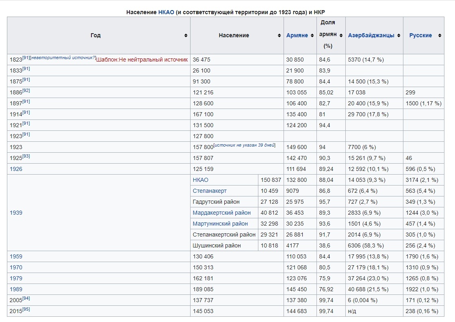Screen dimensions: 455x322
Task: Sort by the Армяне column arrow icon
Action: click(312, 36)
